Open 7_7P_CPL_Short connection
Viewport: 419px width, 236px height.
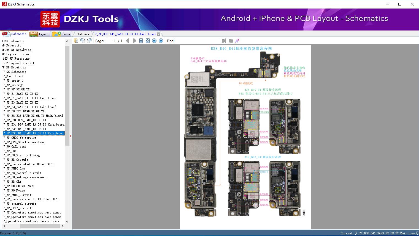pos(24,142)
